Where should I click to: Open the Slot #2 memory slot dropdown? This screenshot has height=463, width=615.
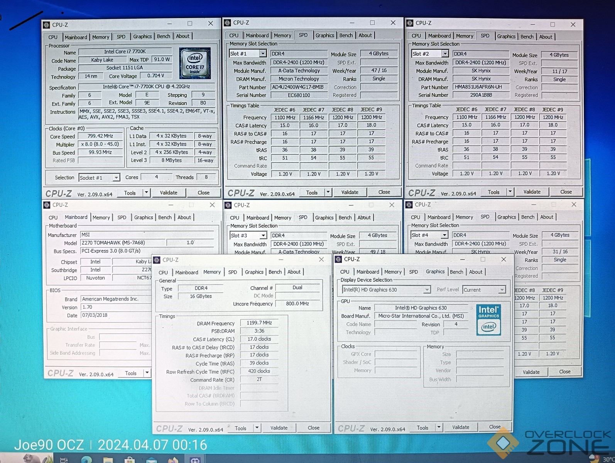(x=445, y=54)
